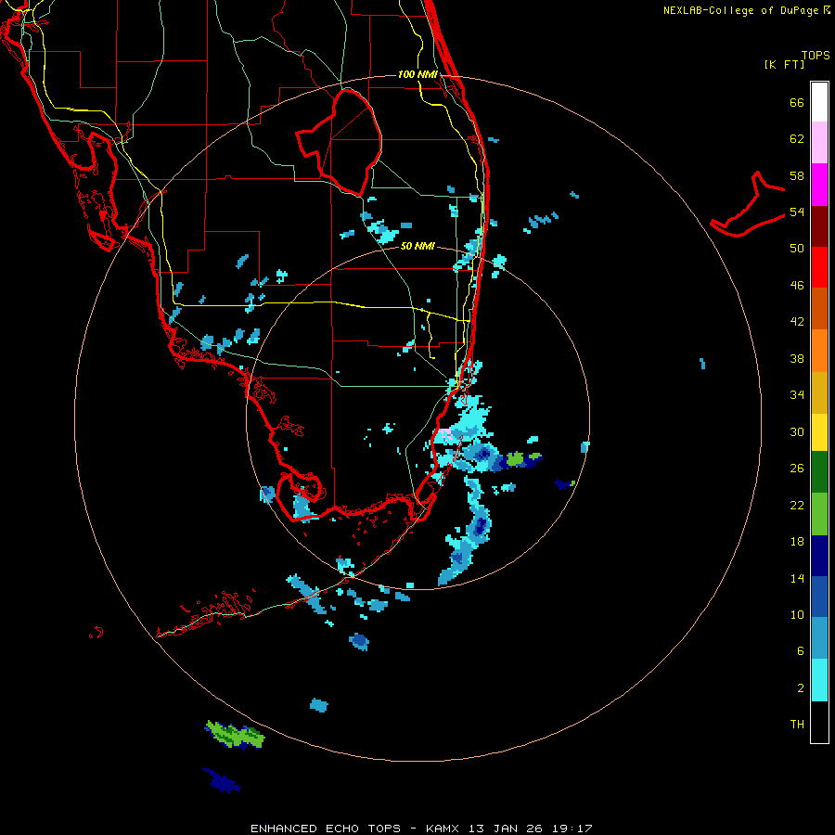The height and width of the screenshot is (835, 835).
Task: Click the 6 legend value
Action: click(x=801, y=650)
